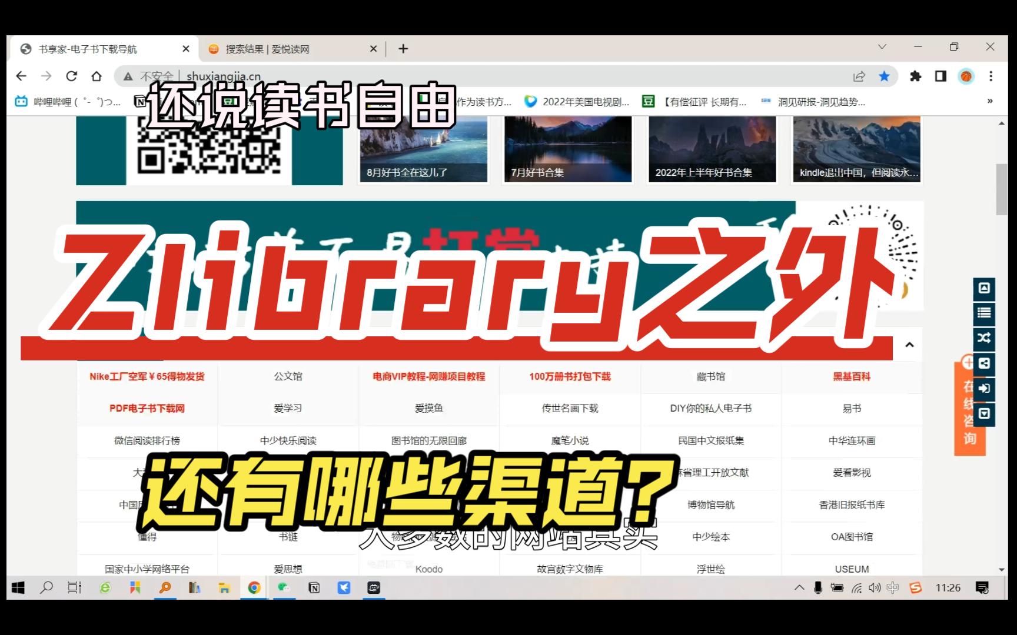This screenshot has height=635, width=1017.
Task: Open the 哔哩哔哩 bookmark
Action: (x=68, y=102)
